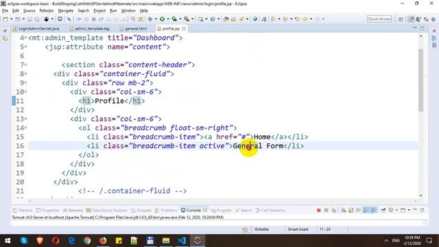This screenshot has width=439, height=247.
Task: Click the editor scroll down arrow
Action: pyautogui.click(x=420, y=195)
